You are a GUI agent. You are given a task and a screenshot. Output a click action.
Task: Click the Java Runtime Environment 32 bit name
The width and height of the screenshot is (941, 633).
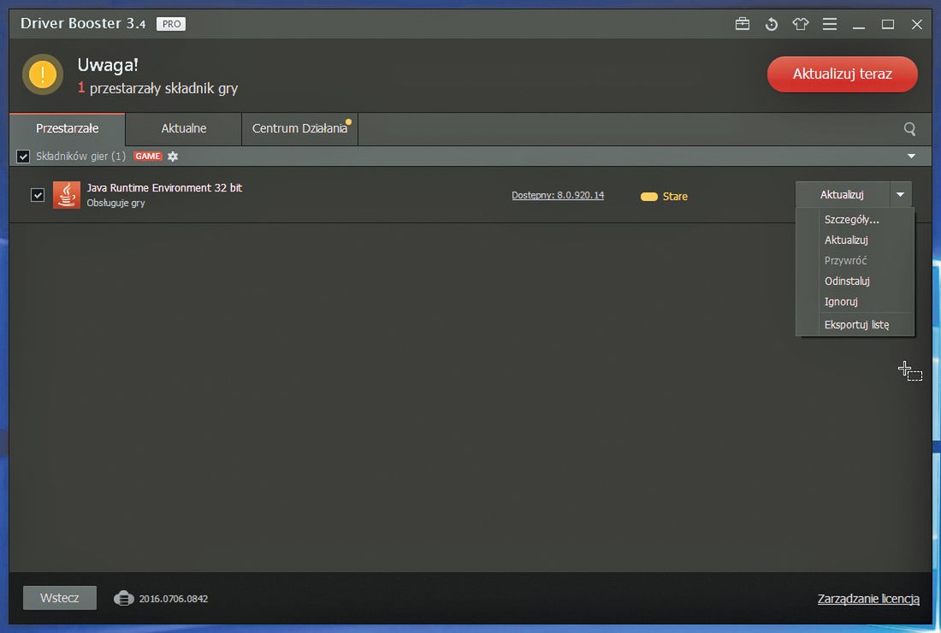(x=164, y=188)
